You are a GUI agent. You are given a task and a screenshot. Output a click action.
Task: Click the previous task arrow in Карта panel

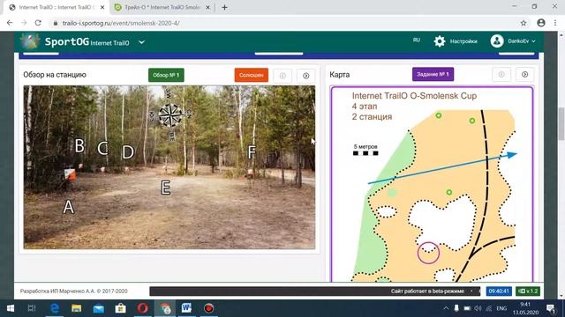click(x=501, y=74)
